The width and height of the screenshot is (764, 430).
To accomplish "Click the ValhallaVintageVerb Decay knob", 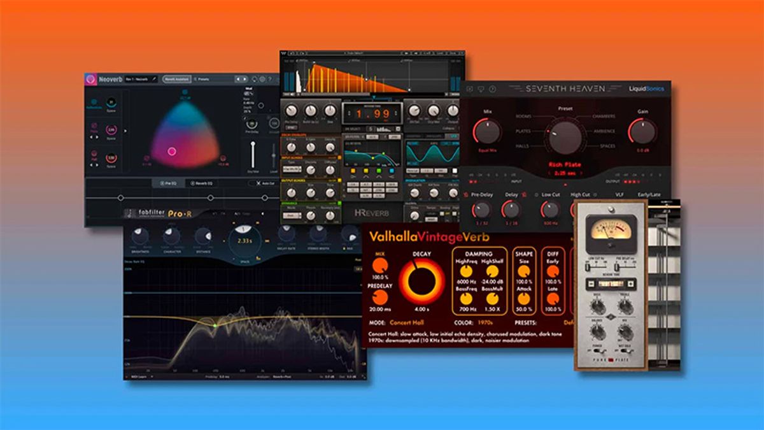I will tap(422, 282).
